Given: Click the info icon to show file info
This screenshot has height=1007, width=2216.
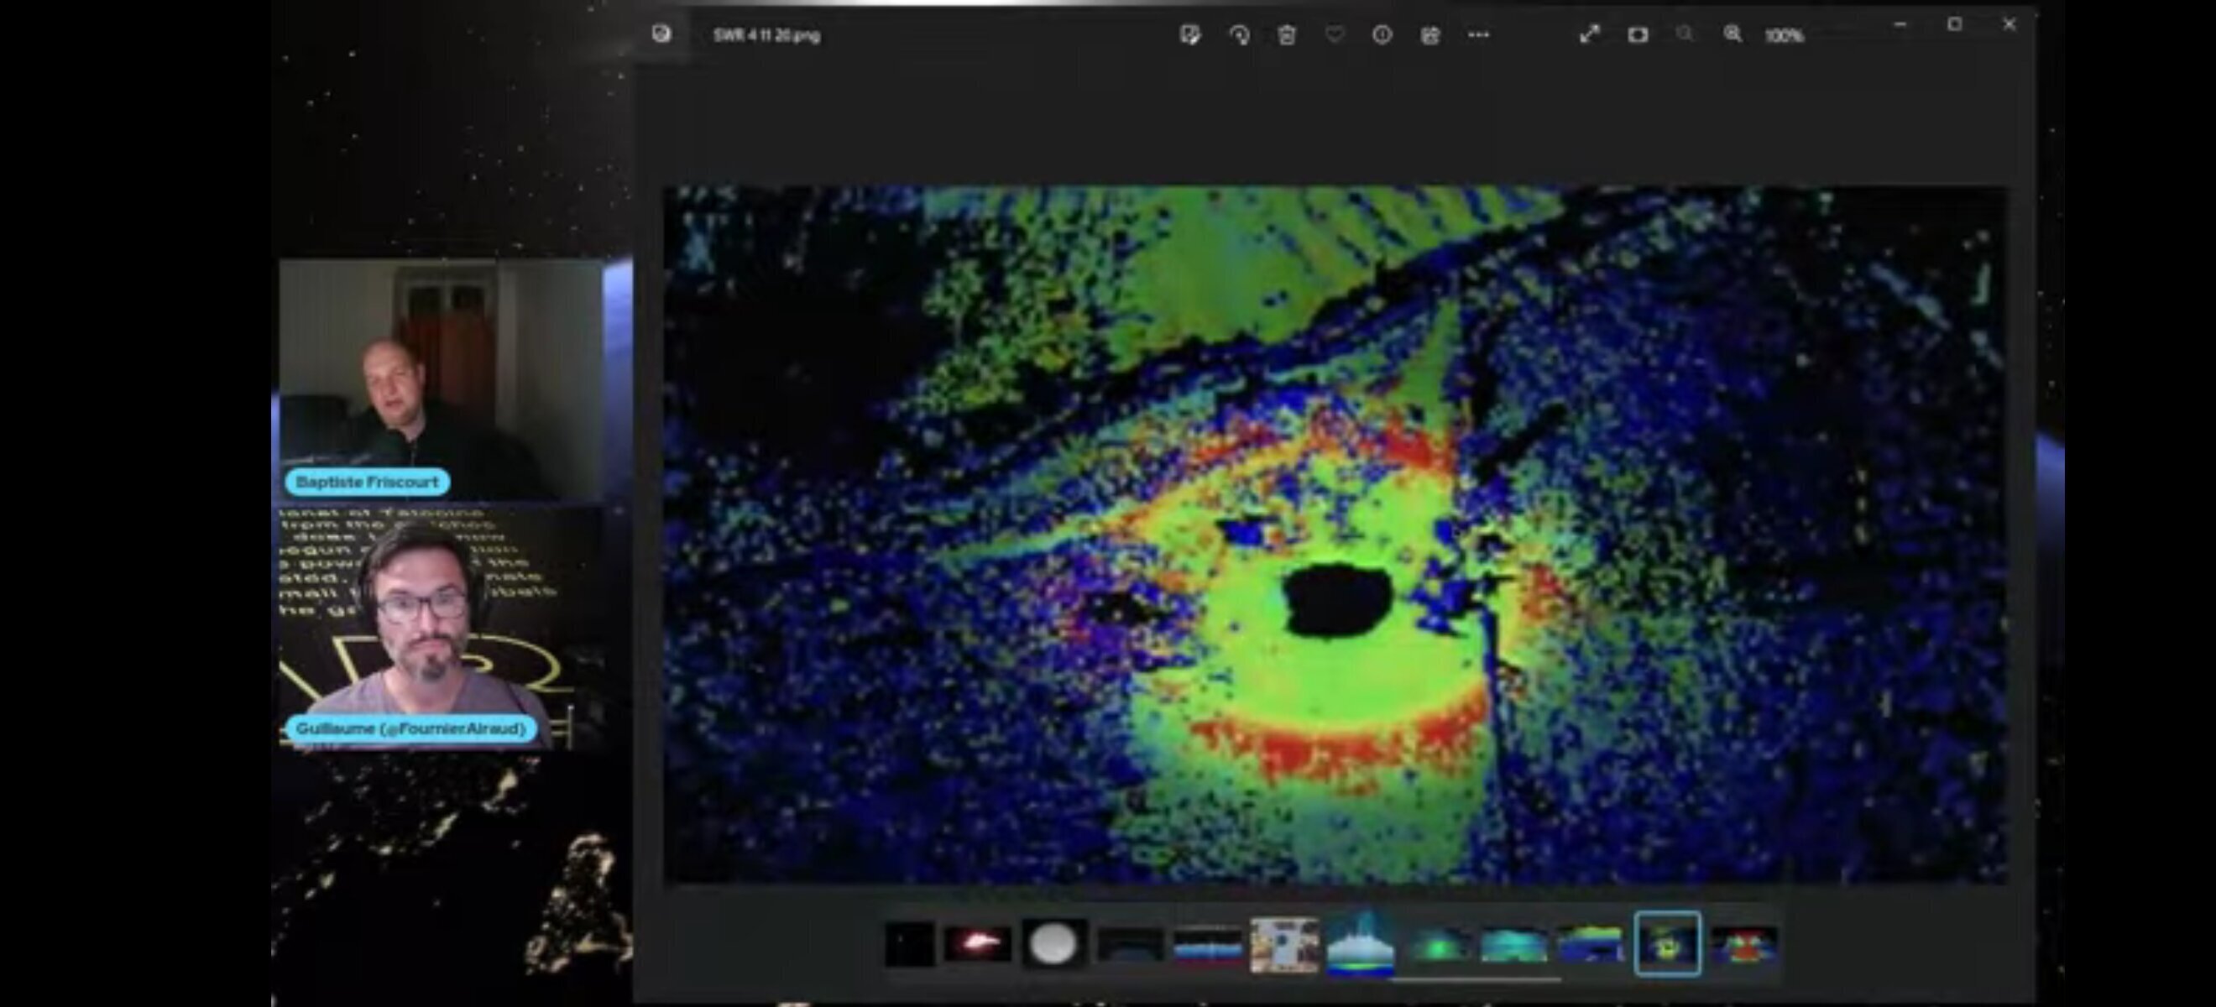Looking at the screenshot, I should pyautogui.click(x=1382, y=35).
